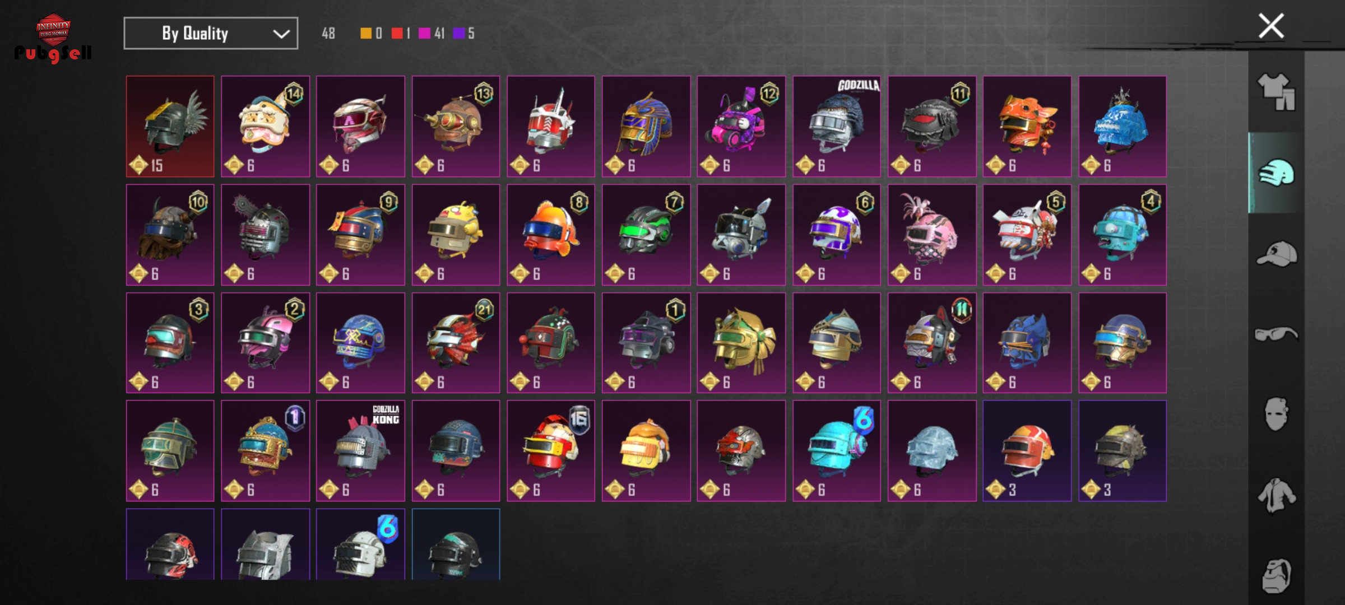Select the lion dance helmet numbered 14
This screenshot has height=605, width=1345.
[265, 127]
